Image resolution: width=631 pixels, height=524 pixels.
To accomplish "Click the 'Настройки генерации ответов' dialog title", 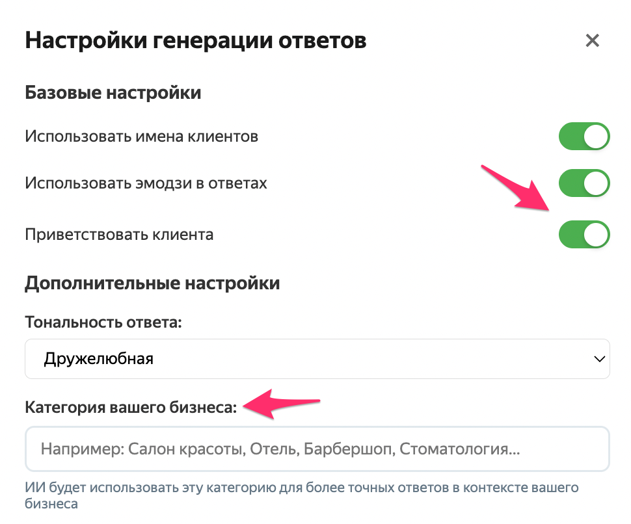I will (x=195, y=41).
